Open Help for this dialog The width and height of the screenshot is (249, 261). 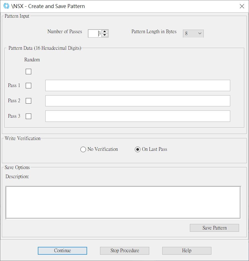[187, 251]
